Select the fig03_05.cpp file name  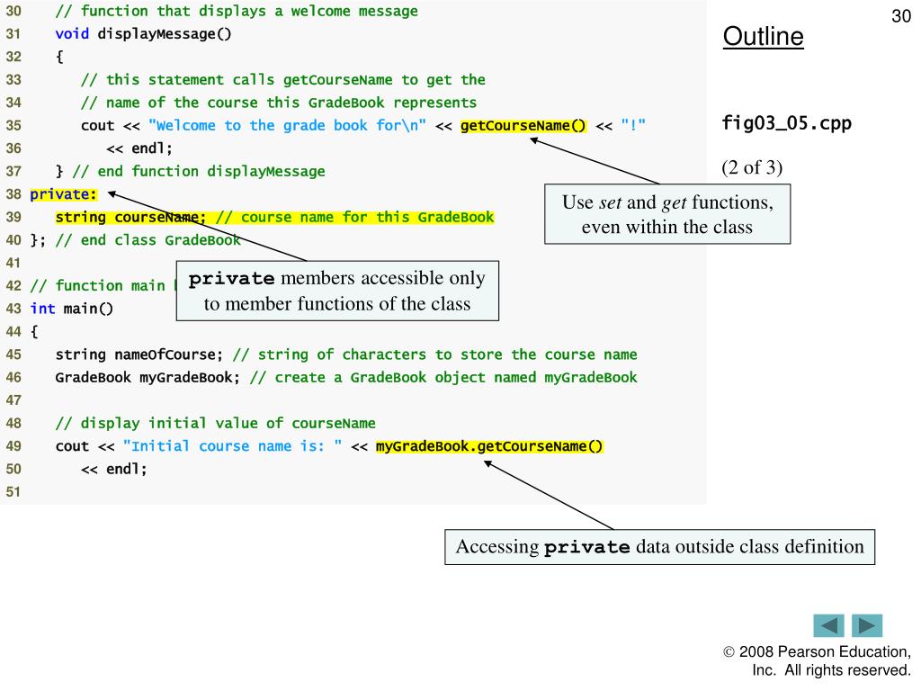pos(786,123)
